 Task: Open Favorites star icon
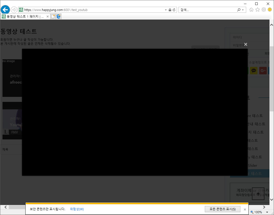pos(257,10)
